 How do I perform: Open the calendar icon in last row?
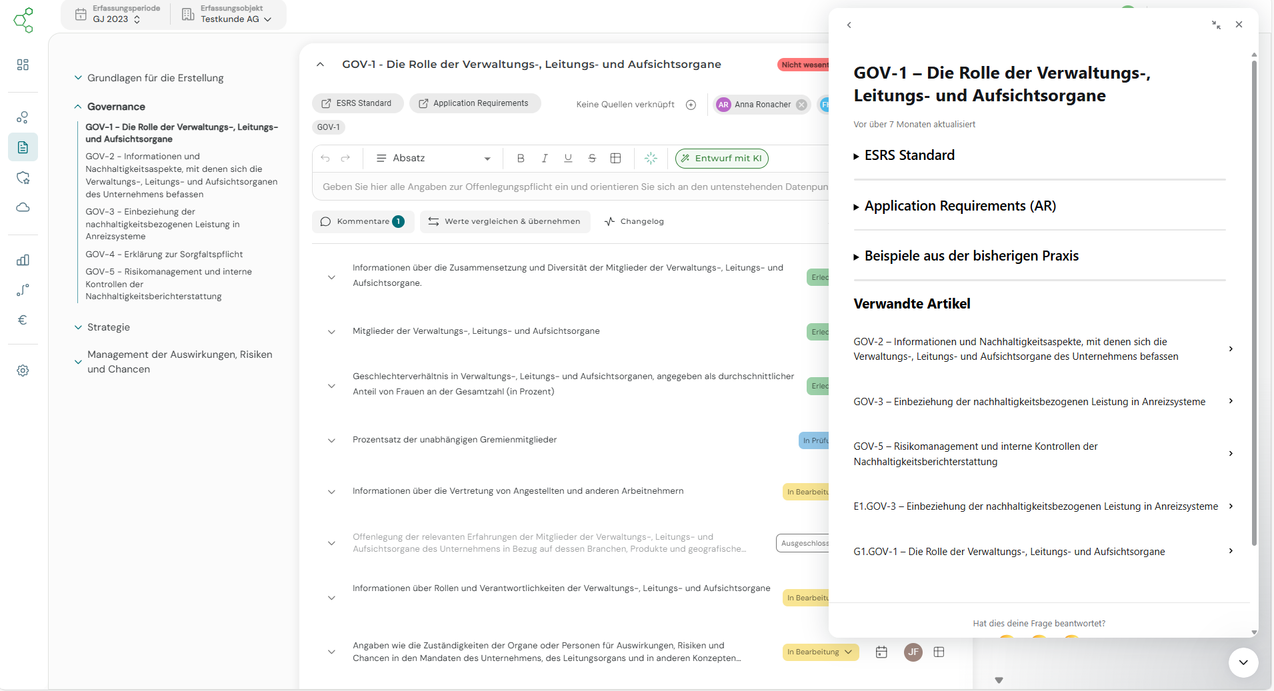tap(881, 652)
